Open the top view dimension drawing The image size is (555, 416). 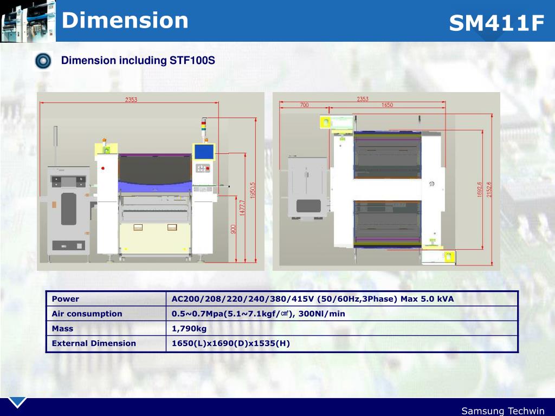click(x=386, y=181)
